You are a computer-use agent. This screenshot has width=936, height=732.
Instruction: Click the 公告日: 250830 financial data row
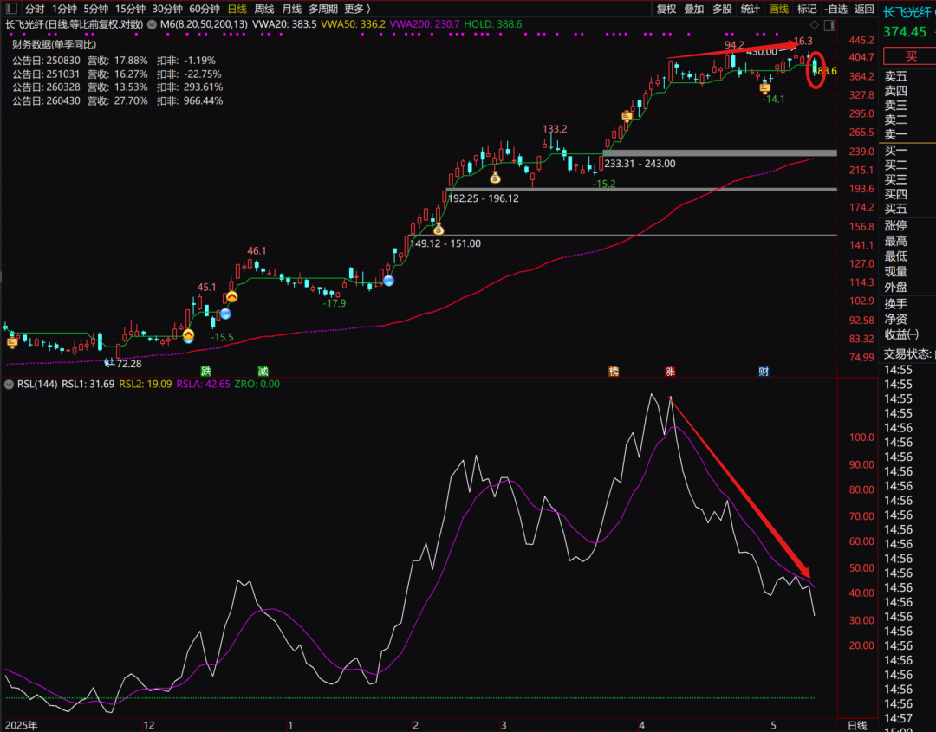coord(114,61)
